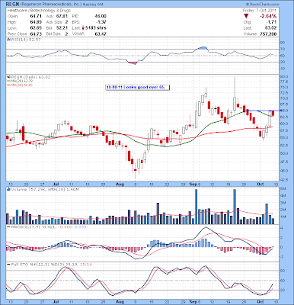Click the Volume 757.29K legend label
294x305 pixels.
click(x=27, y=189)
